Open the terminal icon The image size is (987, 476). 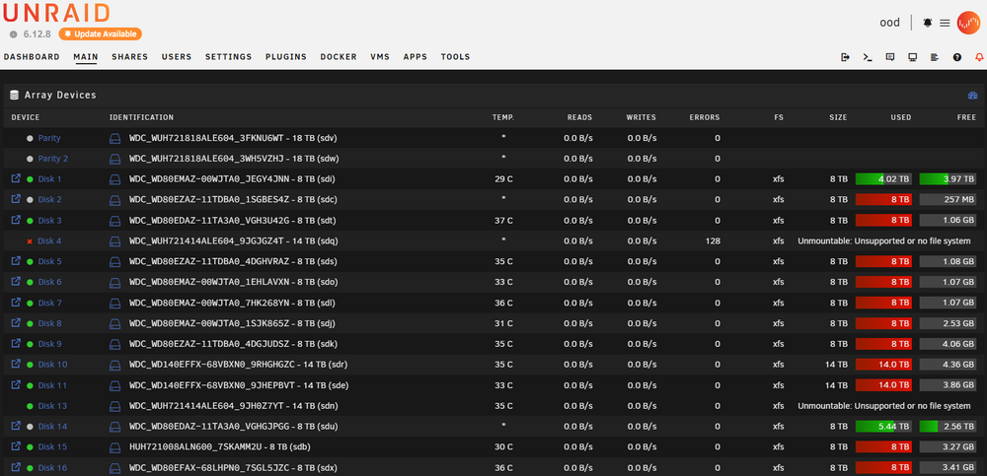(x=868, y=57)
